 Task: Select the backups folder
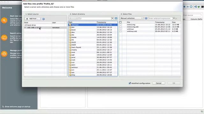93,25
